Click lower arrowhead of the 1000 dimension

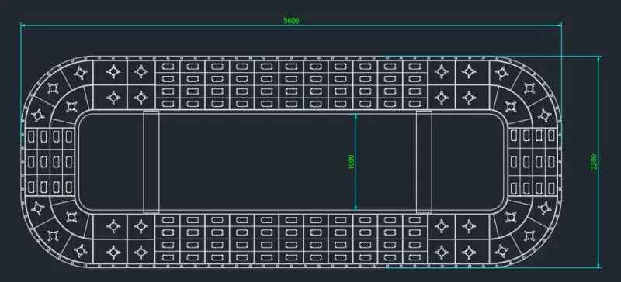point(356,208)
